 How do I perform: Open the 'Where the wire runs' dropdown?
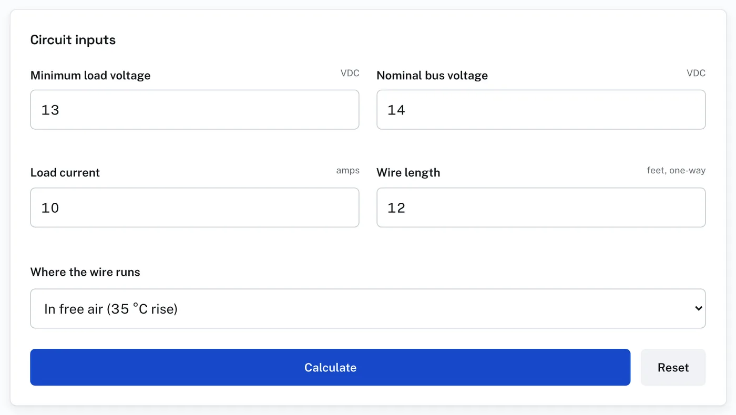click(368, 308)
